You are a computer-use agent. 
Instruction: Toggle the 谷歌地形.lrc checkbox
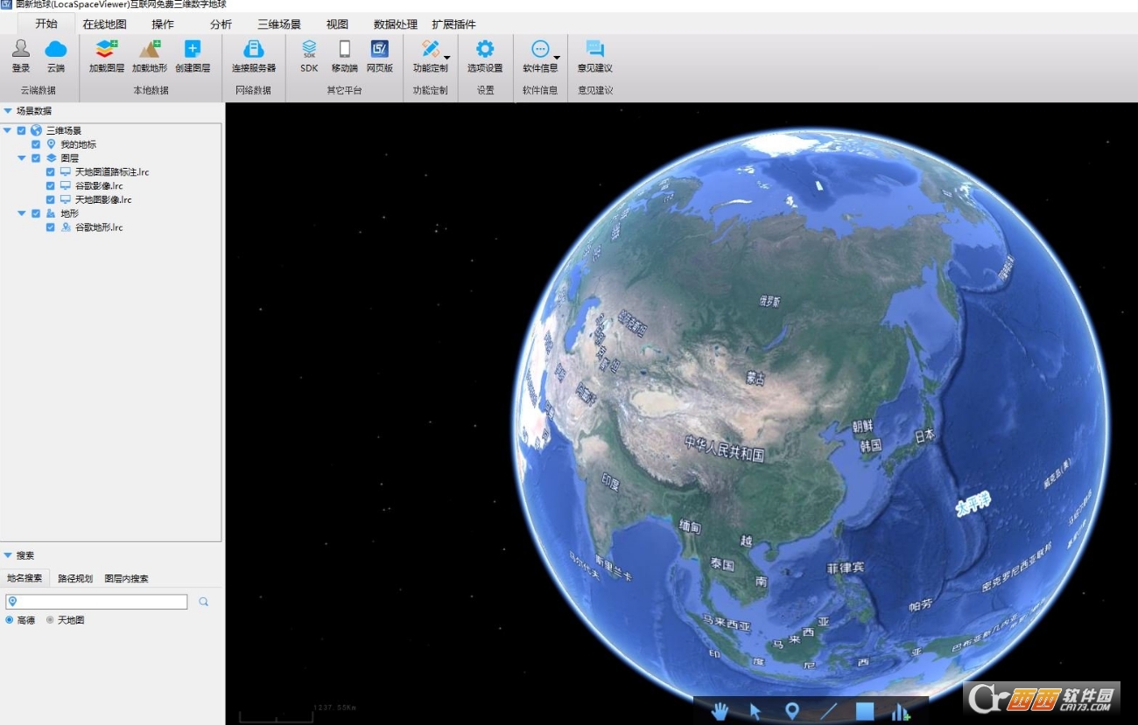[51, 227]
